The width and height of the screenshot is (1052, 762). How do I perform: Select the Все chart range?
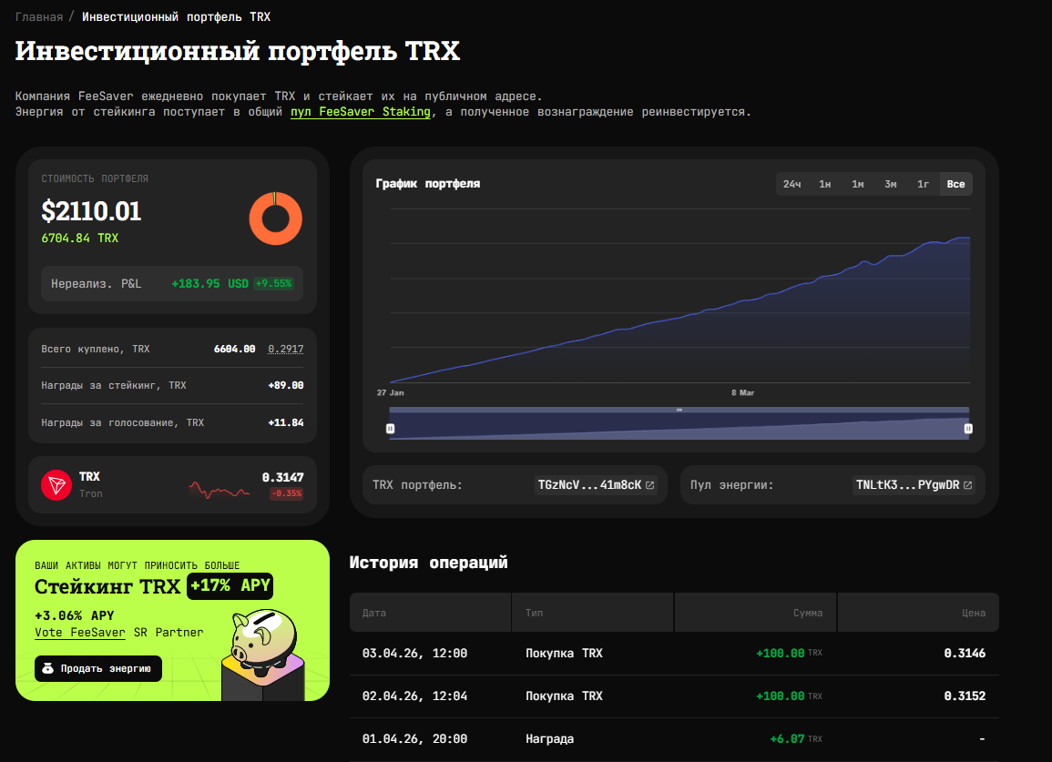coord(955,184)
